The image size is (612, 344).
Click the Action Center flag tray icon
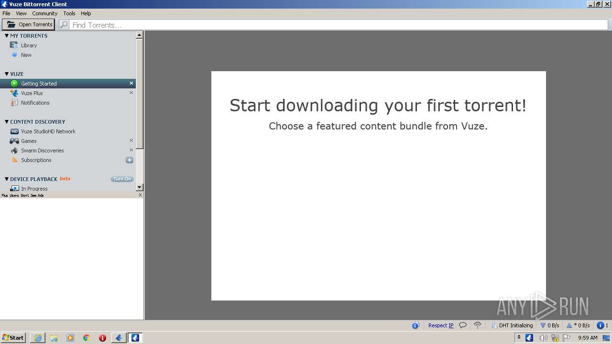tap(567, 338)
